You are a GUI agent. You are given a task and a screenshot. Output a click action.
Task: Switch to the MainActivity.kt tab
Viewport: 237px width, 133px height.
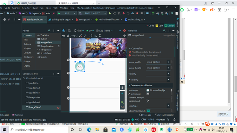pos(135,20)
